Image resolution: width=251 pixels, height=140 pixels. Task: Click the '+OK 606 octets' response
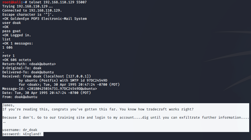pyautogui.click(x=16, y=60)
